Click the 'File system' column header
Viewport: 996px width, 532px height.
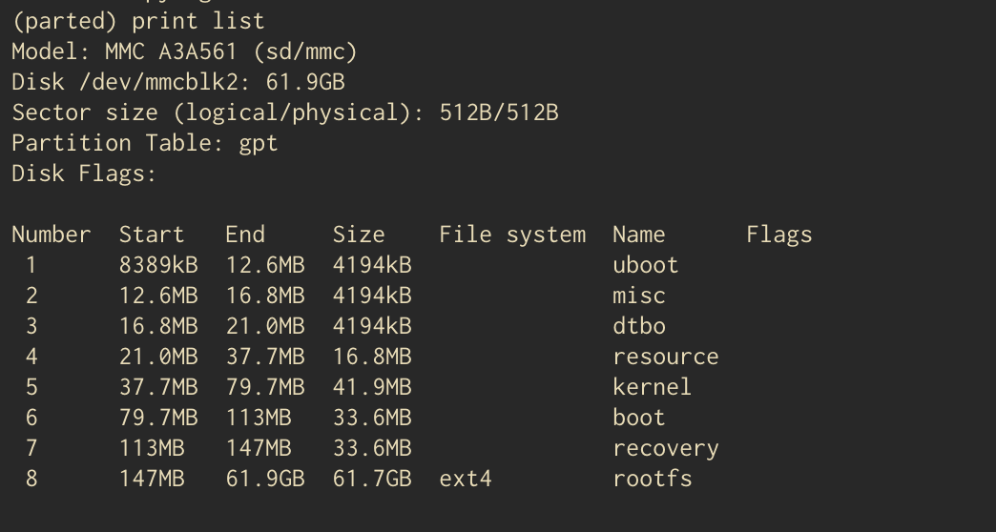pyautogui.click(x=512, y=235)
